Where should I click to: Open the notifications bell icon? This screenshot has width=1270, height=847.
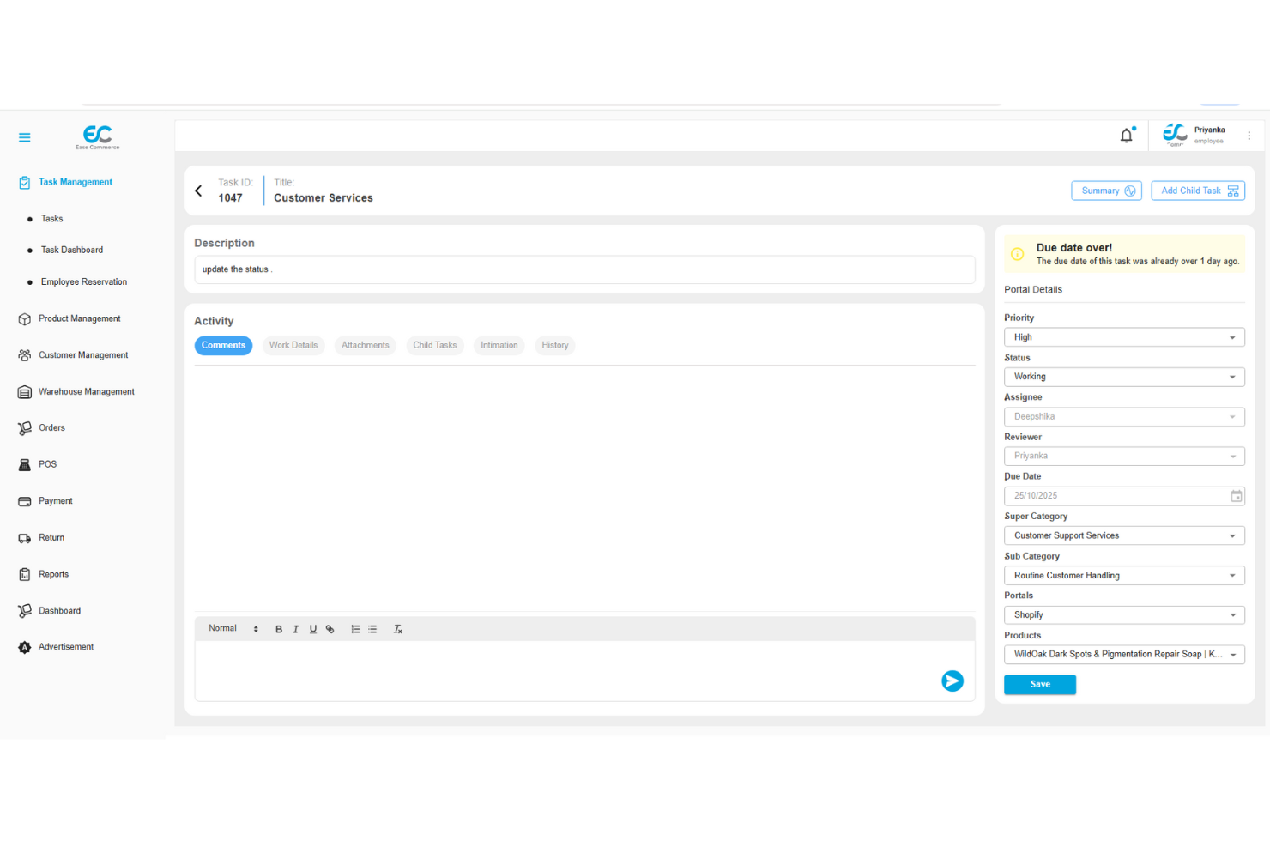(1126, 135)
